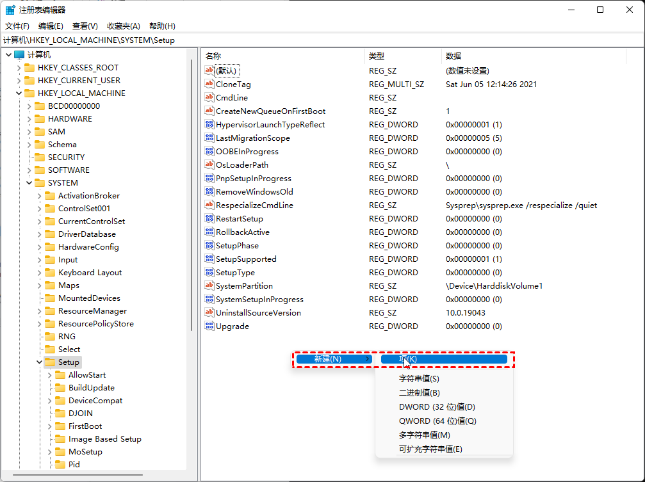Collapse the HKEY_LOCAL_MACHINE tree node
This screenshot has width=645, height=482.
pyautogui.click(x=19, y=93)
